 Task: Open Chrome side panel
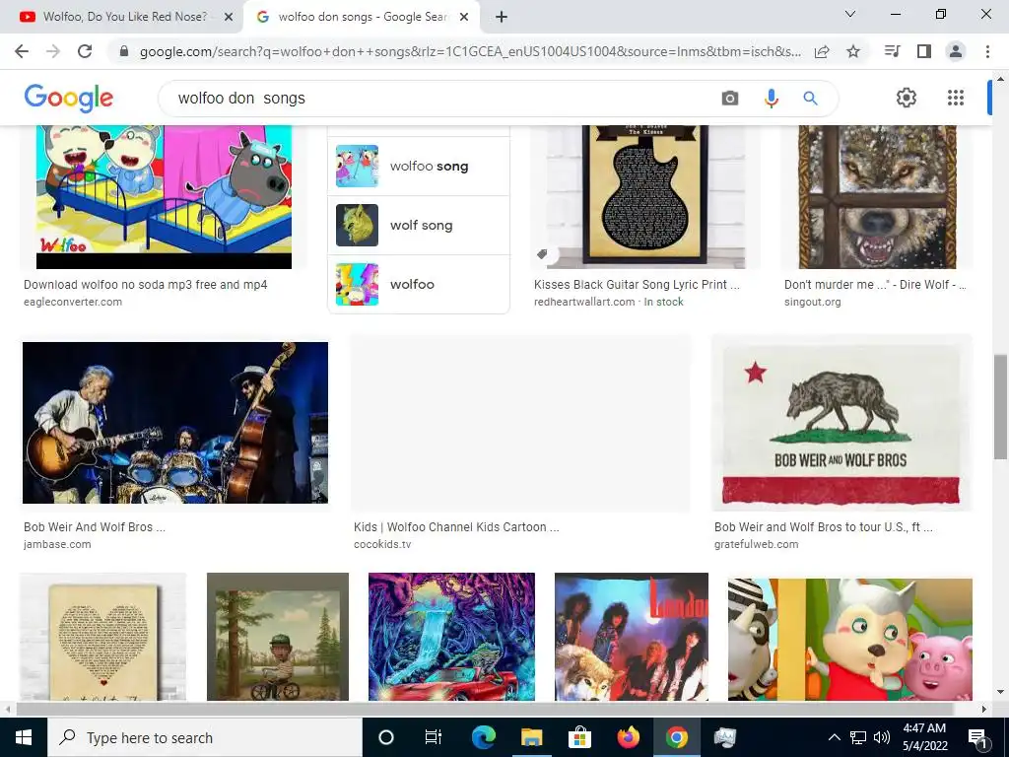[x=924, y=51]
